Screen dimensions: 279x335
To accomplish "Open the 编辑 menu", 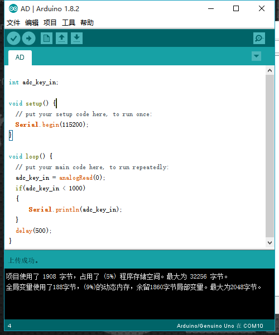I will pyautogui.click(x=32, y=23).
